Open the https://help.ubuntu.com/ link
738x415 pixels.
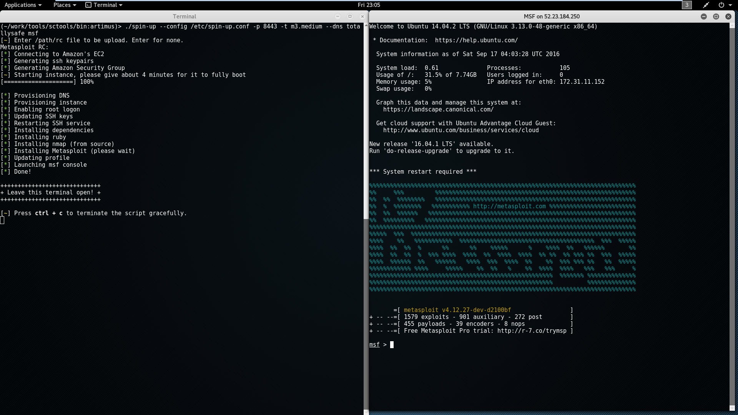tap(476, 40)
